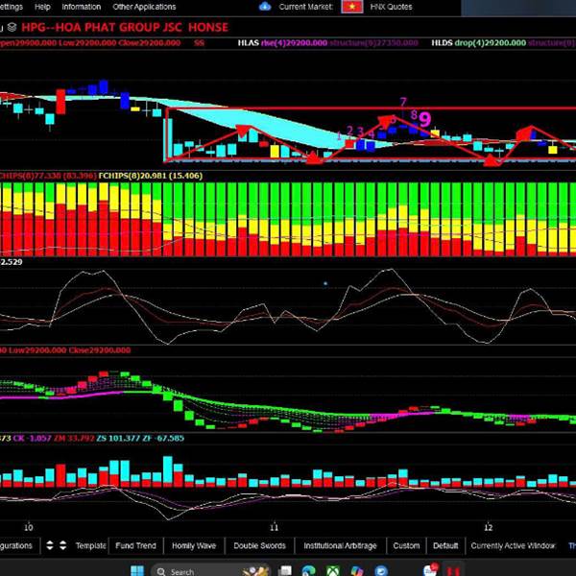Screen dimensions: 576x576
Task: Open Copilot from the taskbar
Action: tap(357, 571)
